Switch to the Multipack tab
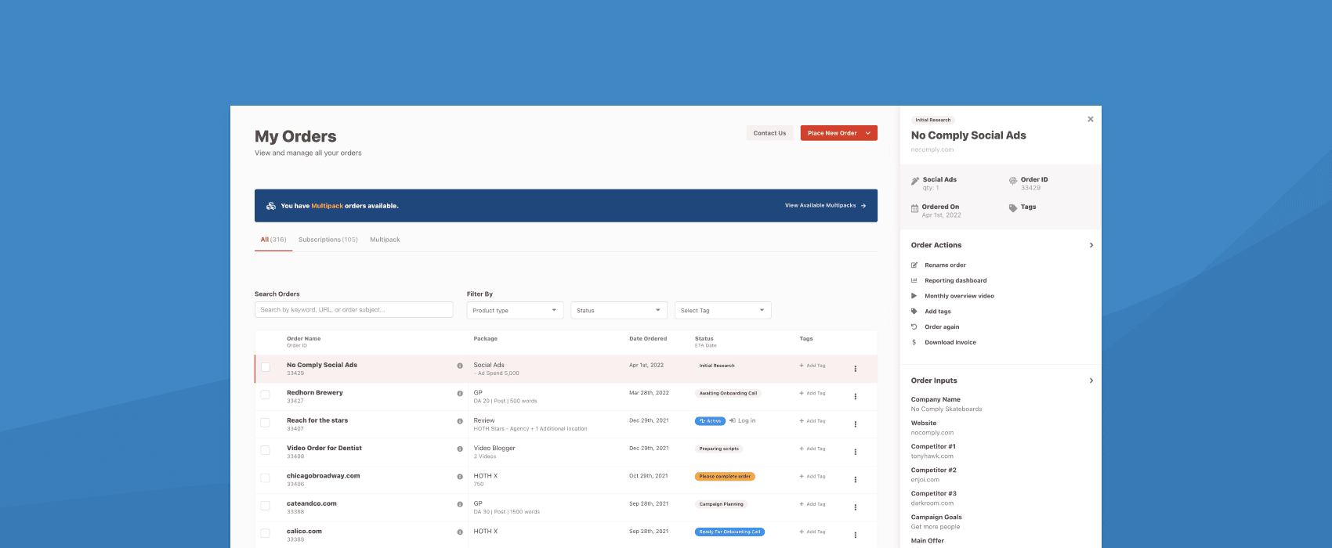The image size is (1332, 548). [385, 240]
